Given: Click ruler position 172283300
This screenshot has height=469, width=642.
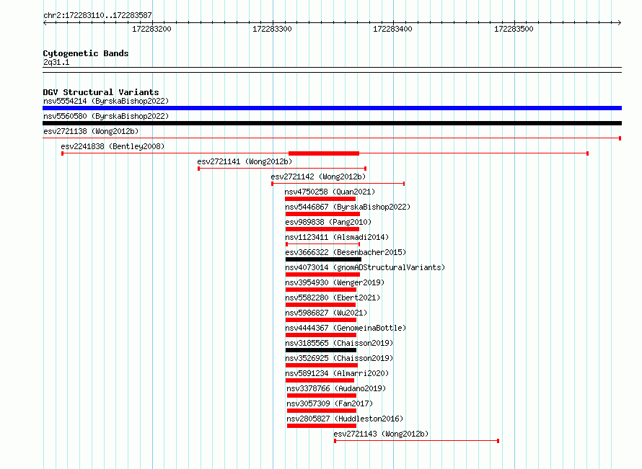Looking at the screenshot, I should click(272, 29).
